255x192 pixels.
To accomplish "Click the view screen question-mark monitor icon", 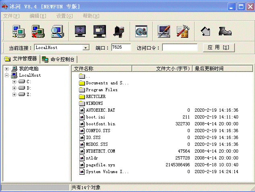I will point(80,31).
